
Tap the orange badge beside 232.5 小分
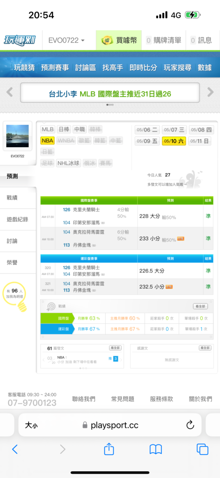tap(169, 287)
